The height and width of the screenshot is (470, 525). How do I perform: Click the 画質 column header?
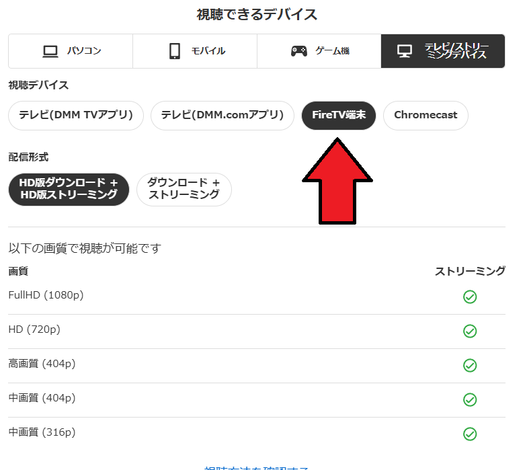(x=18, y=272)
